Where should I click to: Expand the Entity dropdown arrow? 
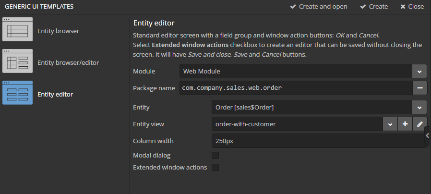pyautogui.click(x=419, y=107)
